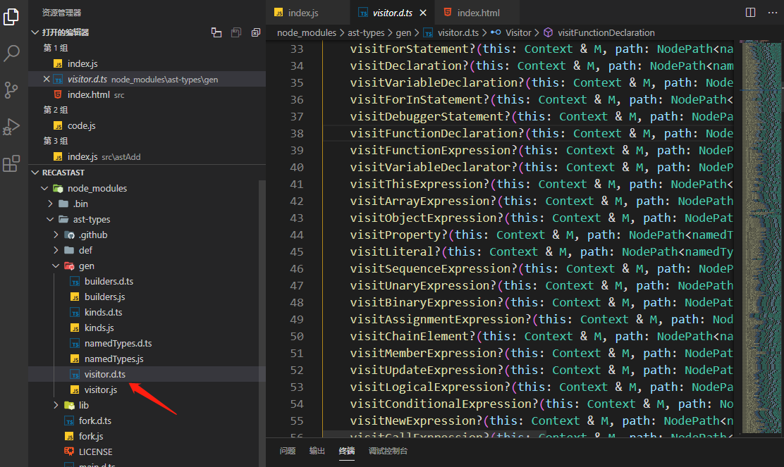
Task: Open the 问题 panel tab
Action: point(288,451)
